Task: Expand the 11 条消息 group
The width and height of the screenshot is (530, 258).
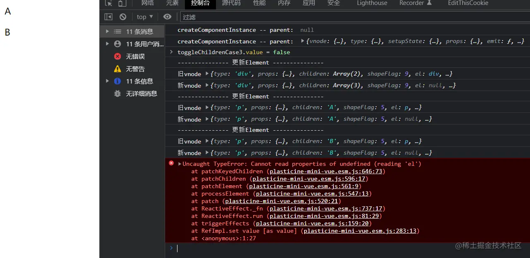Action: click(108, 31)
